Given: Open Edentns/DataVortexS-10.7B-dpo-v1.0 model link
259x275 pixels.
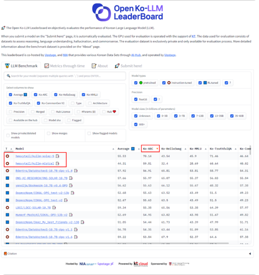Looking at the screenshot, I should coord(44,171).
